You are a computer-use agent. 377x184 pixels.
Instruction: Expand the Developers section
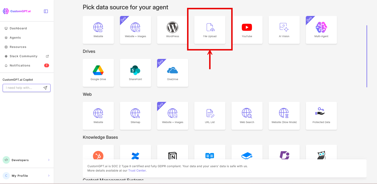pos(27,160)
